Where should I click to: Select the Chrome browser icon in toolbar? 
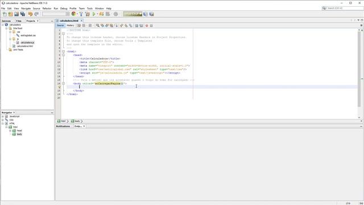tap(73, 14)
